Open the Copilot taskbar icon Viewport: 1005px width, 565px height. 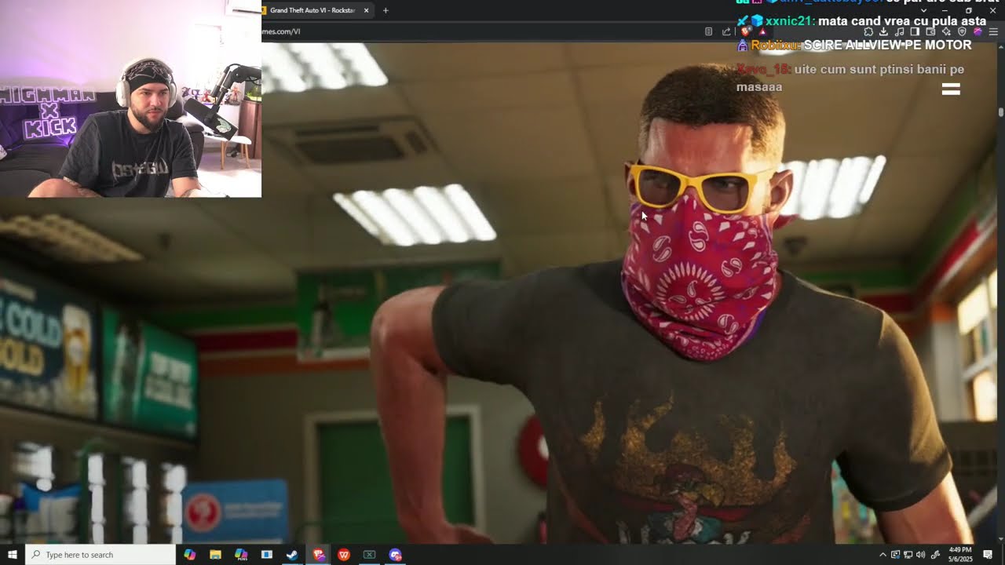(189, 555)
